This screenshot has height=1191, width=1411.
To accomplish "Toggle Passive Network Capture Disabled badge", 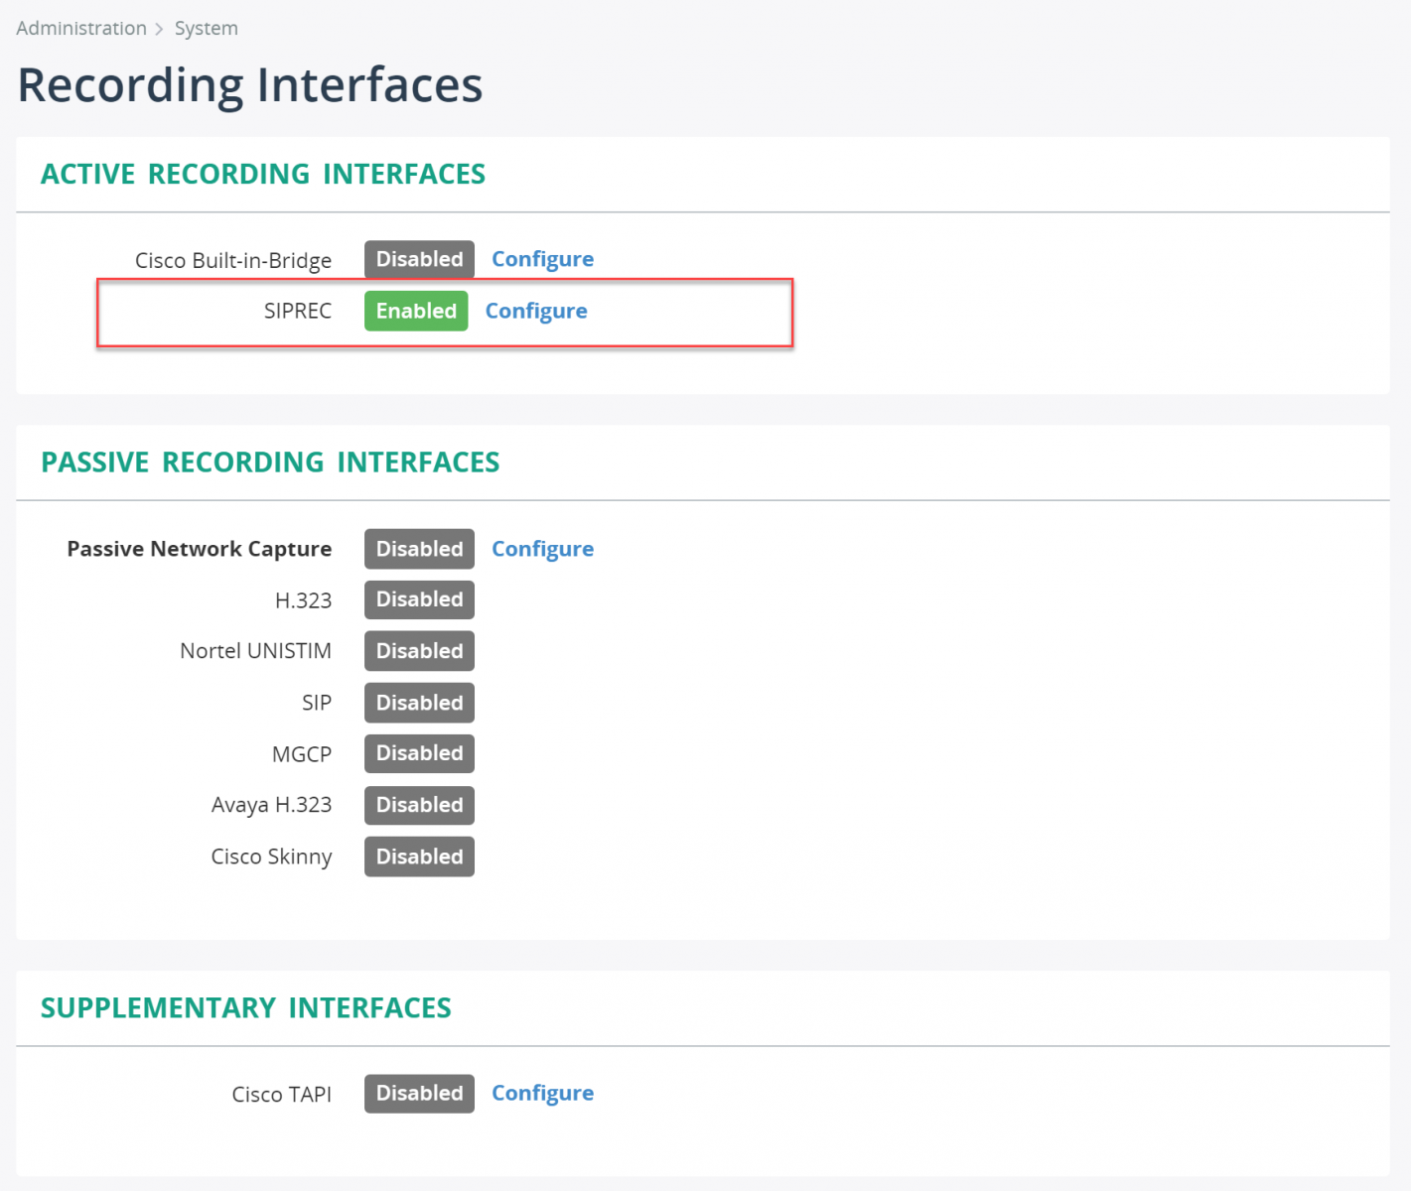I will (419, 549).
